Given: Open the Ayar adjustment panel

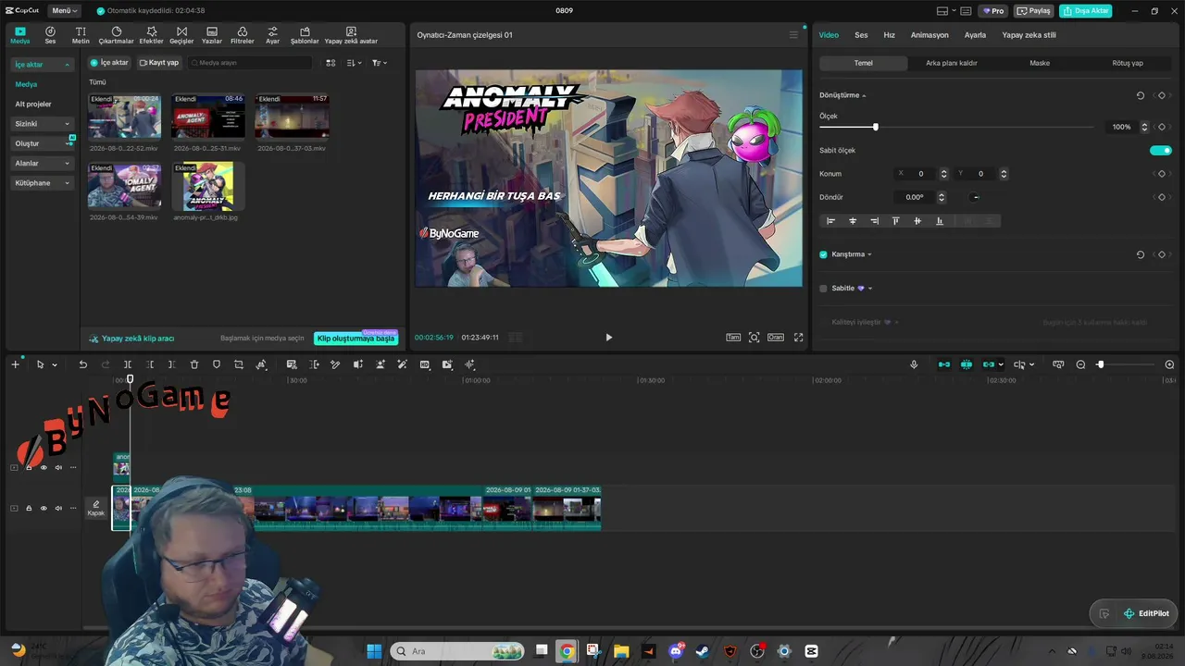Looking at the screenshot, I should pyautogui.click(x=272, y=35).
